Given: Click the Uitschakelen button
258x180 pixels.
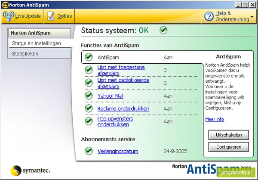Looking at the screenshot, I should click(229, 135).
